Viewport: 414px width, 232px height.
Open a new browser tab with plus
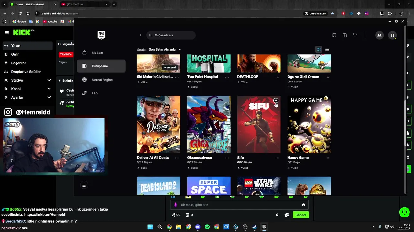tap(114, 5)
